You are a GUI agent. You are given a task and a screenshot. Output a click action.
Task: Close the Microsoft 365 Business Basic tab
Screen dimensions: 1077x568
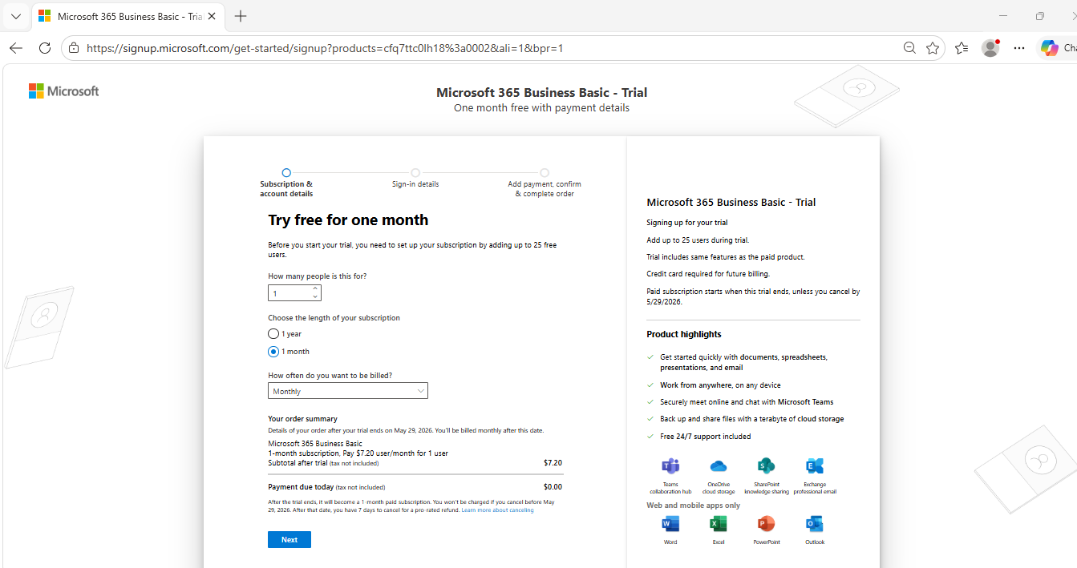point(212,16)
